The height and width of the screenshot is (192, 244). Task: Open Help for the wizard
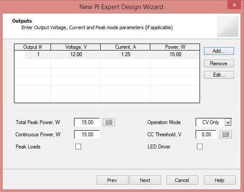click(x=220, y=180)
